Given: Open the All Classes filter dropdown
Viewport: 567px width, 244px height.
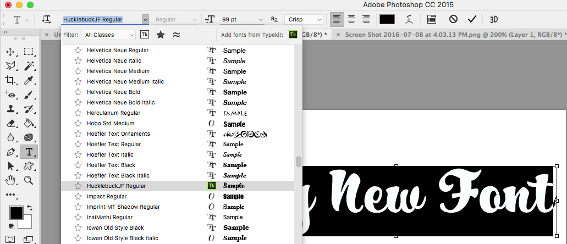Looking at the screenshot, I should coord(108,35).
